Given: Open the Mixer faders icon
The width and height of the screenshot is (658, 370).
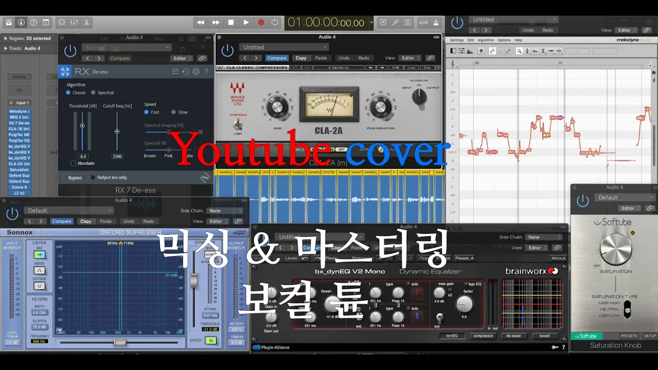Looking at the screenshot, I should coord(74,22).
